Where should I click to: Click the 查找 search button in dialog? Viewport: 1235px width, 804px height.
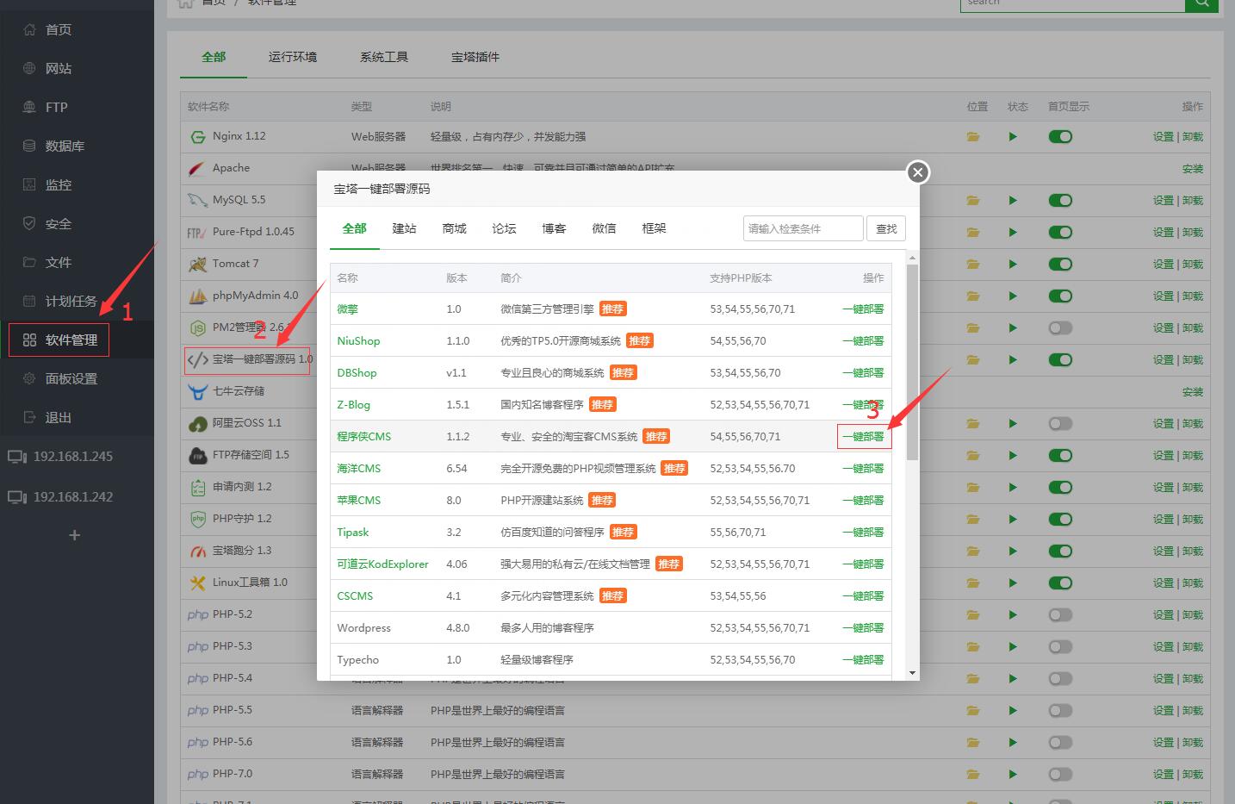886,228
